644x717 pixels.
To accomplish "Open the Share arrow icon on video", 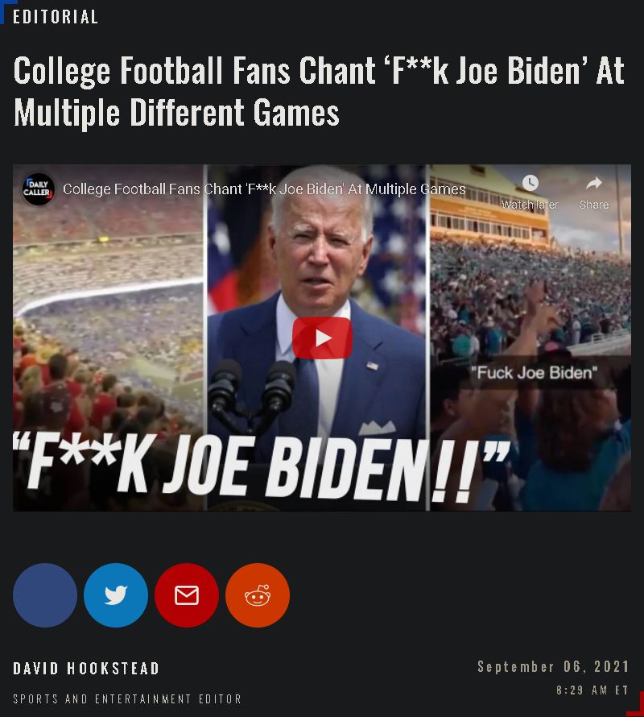I will click(594, 183).
